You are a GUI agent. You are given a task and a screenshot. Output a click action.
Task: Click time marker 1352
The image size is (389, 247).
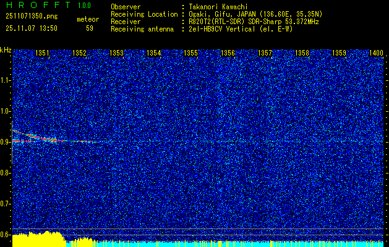[x=79, y=53]
